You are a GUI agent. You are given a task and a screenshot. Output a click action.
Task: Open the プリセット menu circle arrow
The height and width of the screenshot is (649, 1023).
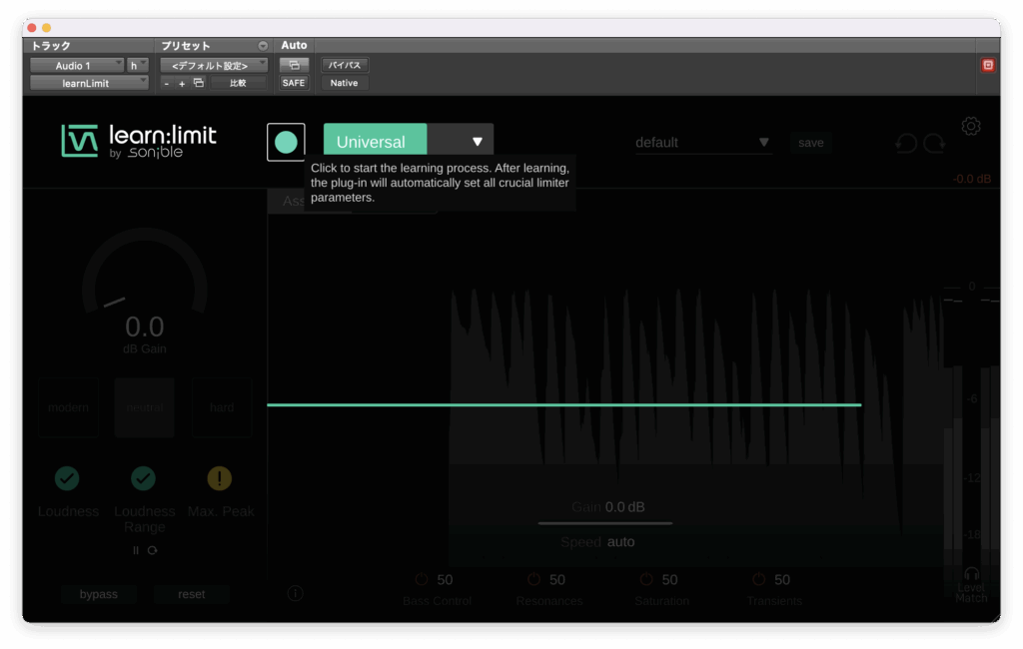pyautogui.click(x=263, y=46)
